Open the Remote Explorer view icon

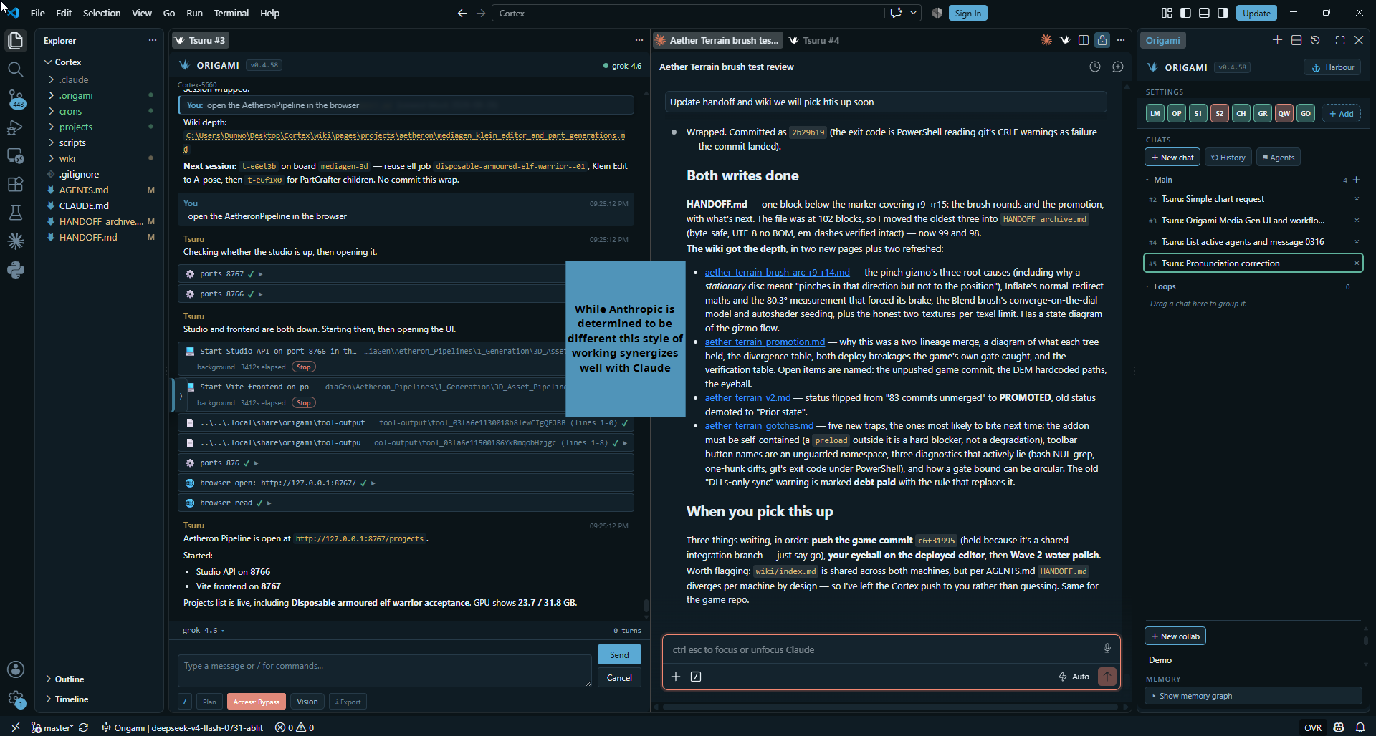point(16,156)
